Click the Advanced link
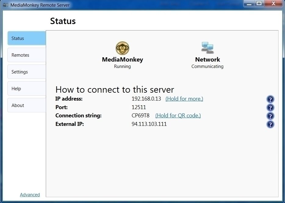 (x=30, y=195)
